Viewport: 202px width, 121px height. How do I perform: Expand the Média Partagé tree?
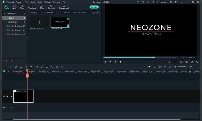tap(4, 22)
